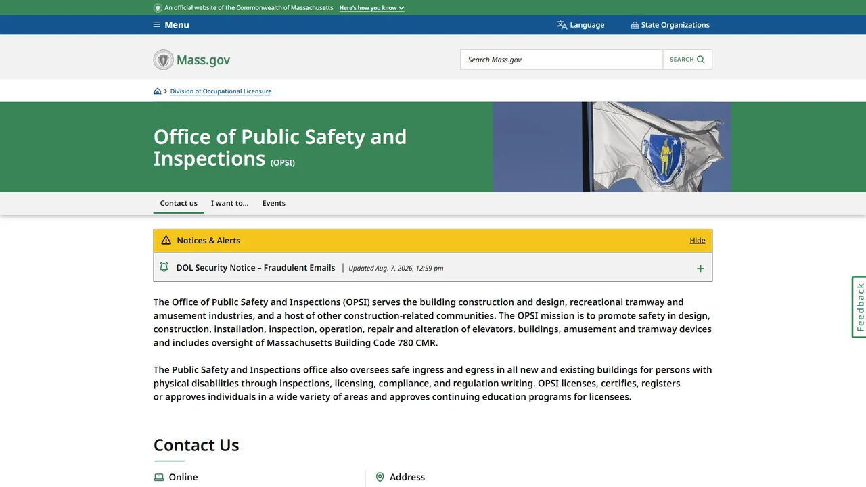Click the magnifying glass search icon
This screenshot has height=487, width=866.
701,60
